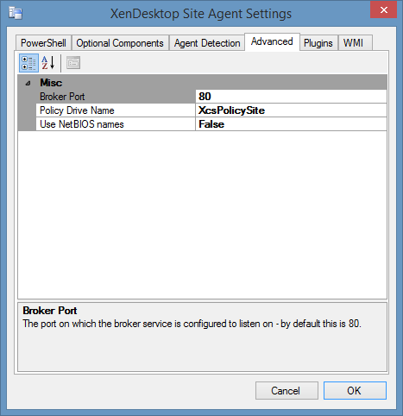Click the Property Pages toolbar icon
This screenshot has width=403, height=416.
coord(73,63)
